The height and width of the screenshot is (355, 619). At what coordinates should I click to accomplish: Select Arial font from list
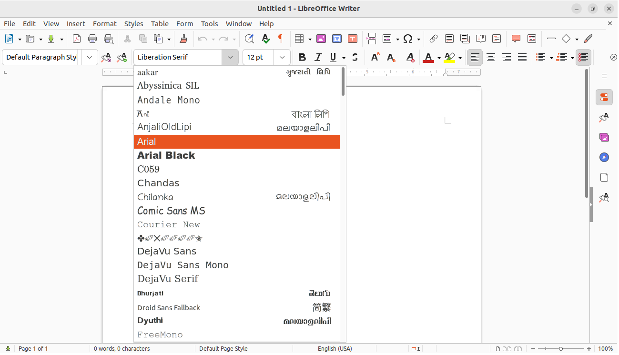tap(237, 142)
